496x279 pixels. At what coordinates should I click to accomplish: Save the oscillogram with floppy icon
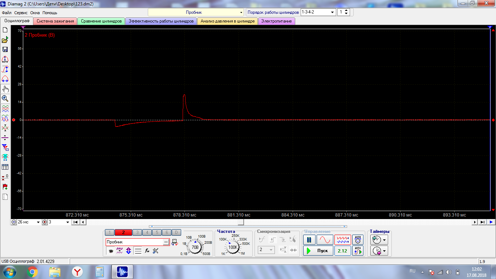click(x=5, y=49)
